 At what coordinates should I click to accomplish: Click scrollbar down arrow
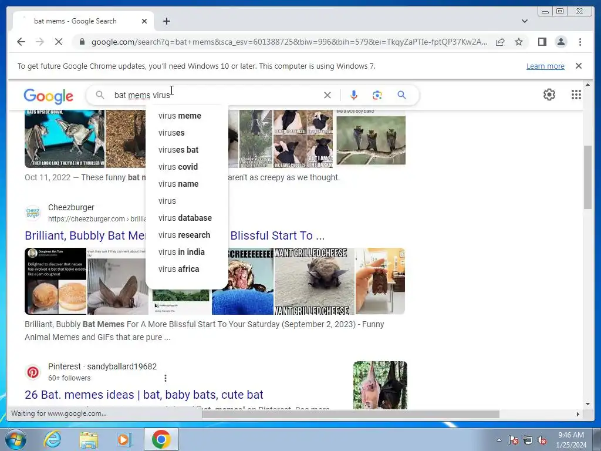588,404
